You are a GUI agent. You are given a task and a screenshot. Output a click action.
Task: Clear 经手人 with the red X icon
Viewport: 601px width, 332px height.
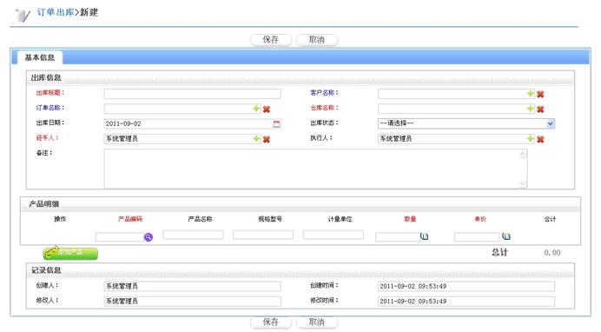click(x=267, y=139)
